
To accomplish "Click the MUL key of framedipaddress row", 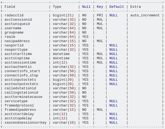I will click(x=100, y=110).
